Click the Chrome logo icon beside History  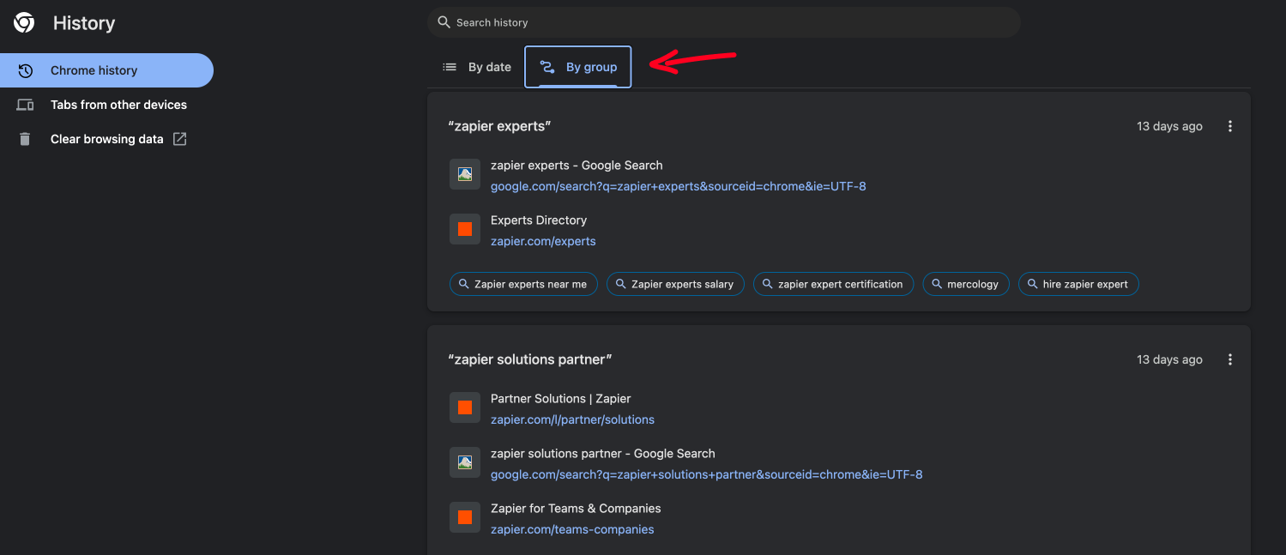24,23
